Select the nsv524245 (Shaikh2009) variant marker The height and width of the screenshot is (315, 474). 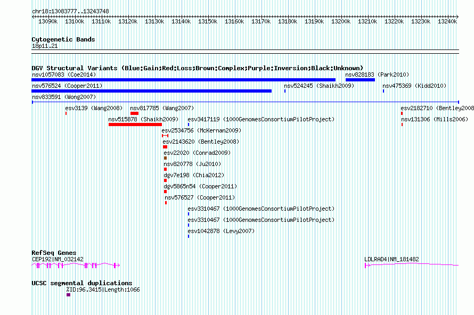tap(285, 91)
